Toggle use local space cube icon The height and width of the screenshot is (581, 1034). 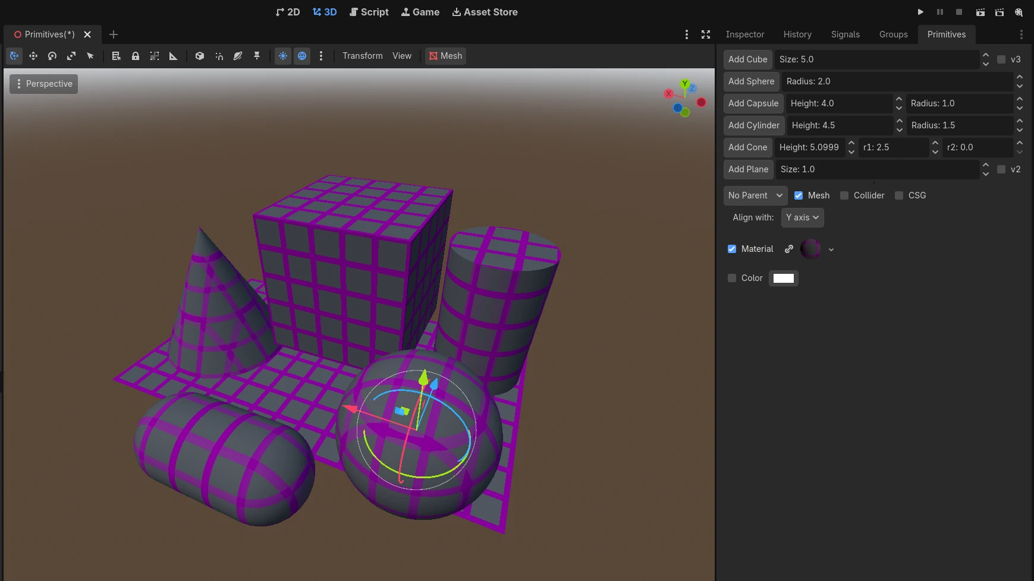[200, 56]
